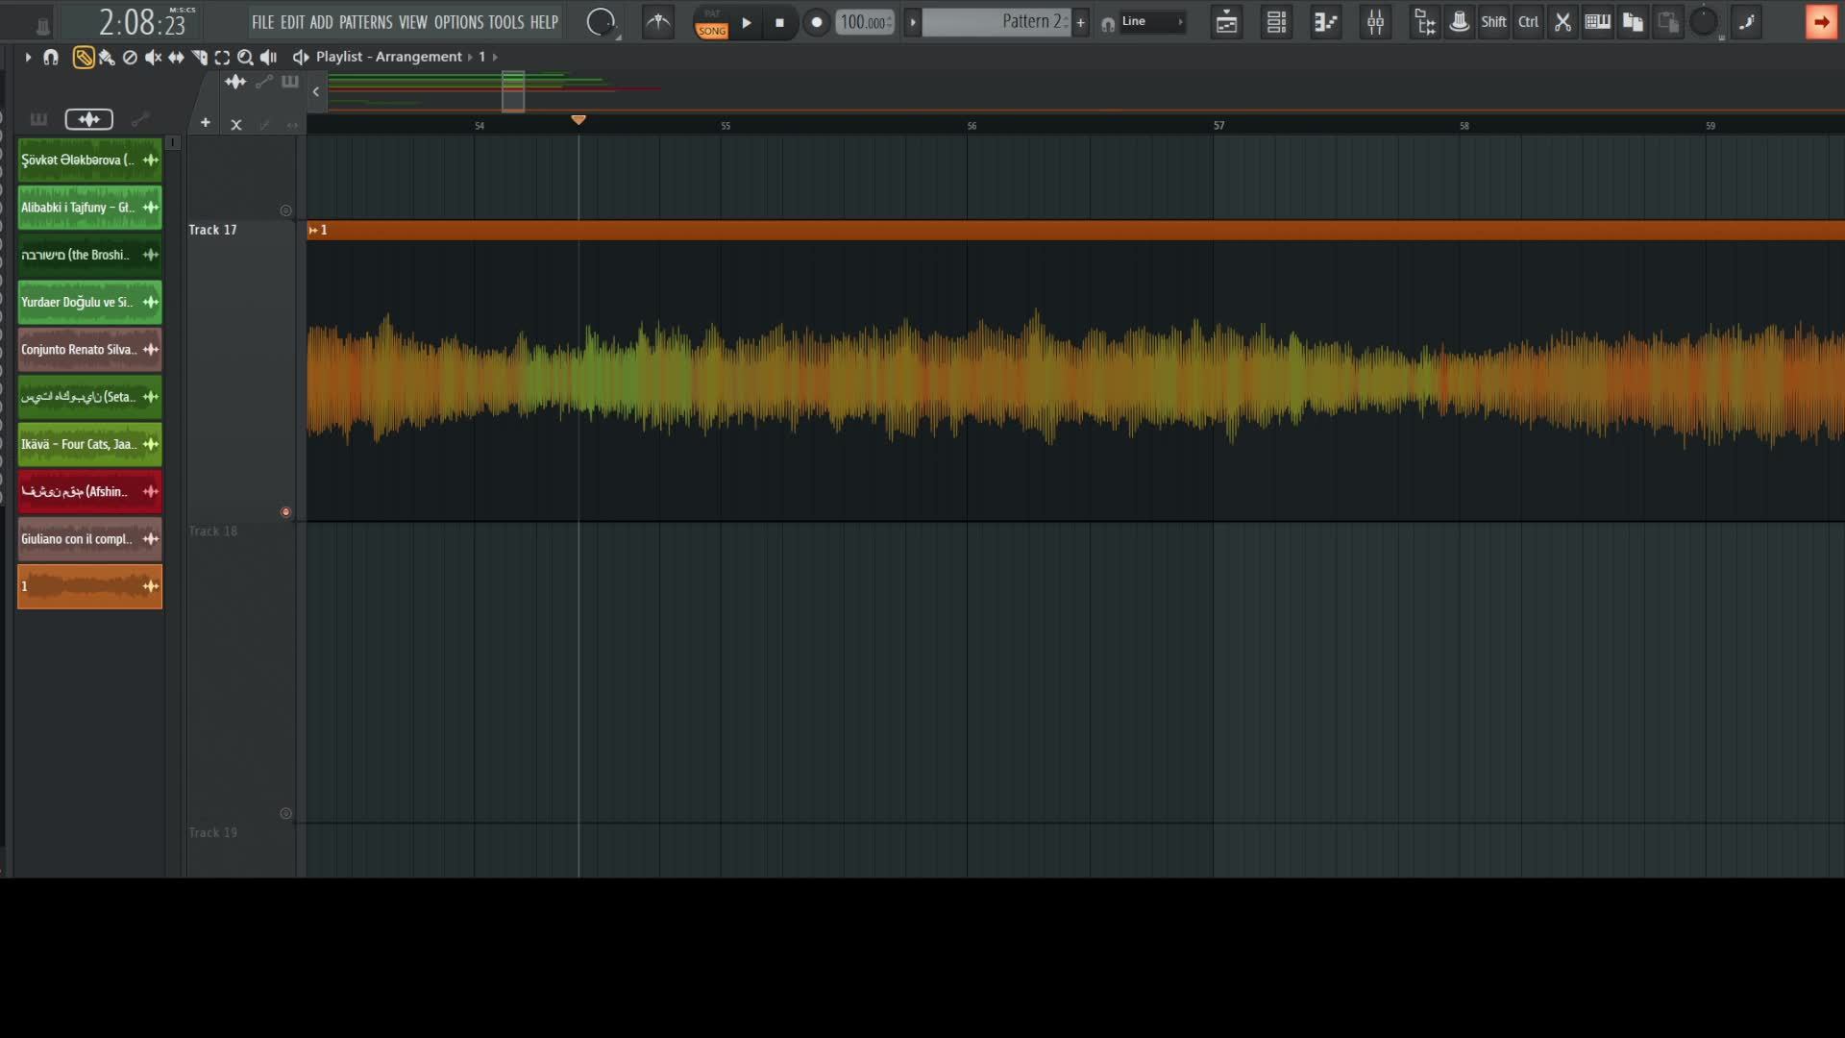Open the FILE menu
Screen dimensions: 1845x1038
coord(262,22)
